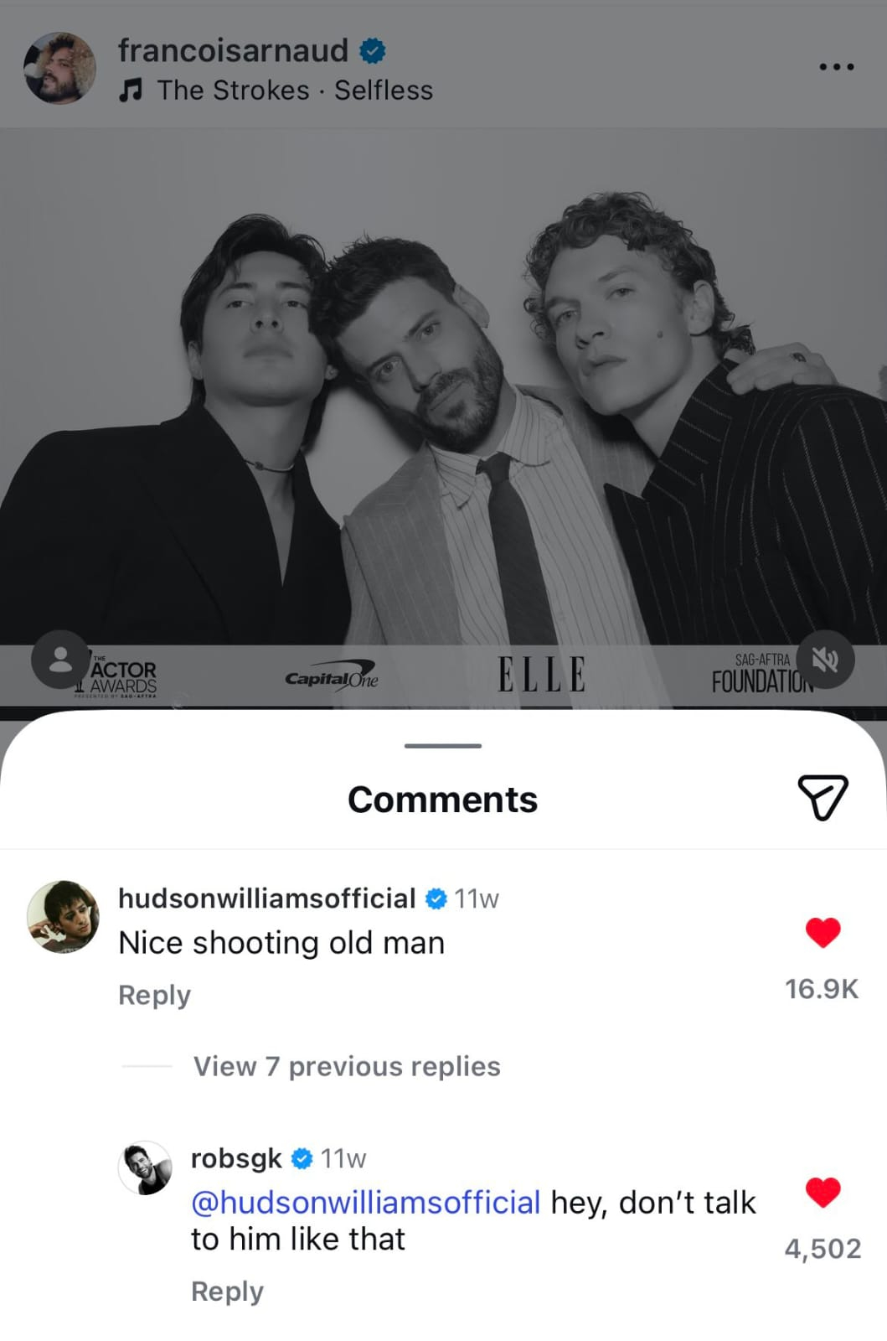
Task: Open the hudsonwilliamsofficial commenter username
Action: tap(267, 898)
